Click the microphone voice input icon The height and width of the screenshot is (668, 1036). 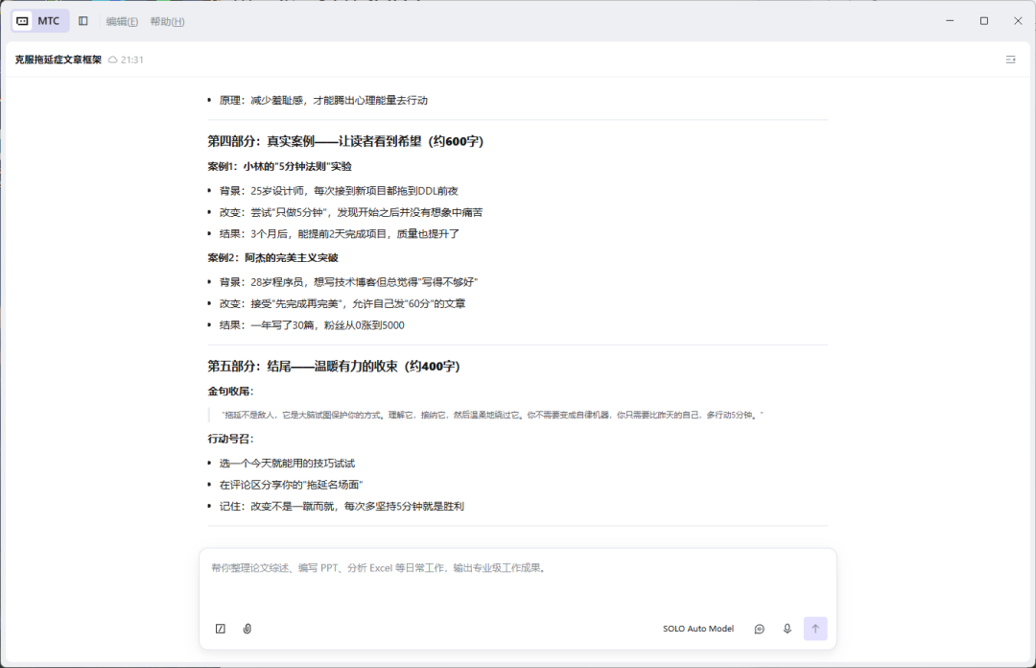tap(787, 629)
